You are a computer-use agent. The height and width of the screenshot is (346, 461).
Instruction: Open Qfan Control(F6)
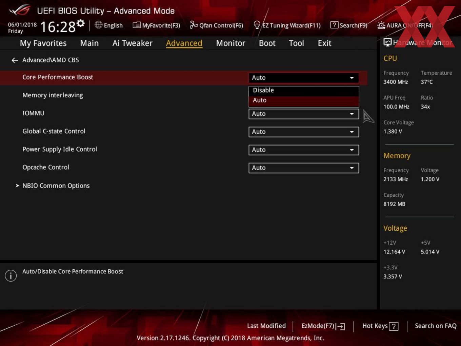pyautogui.click(x=216, y=25)
